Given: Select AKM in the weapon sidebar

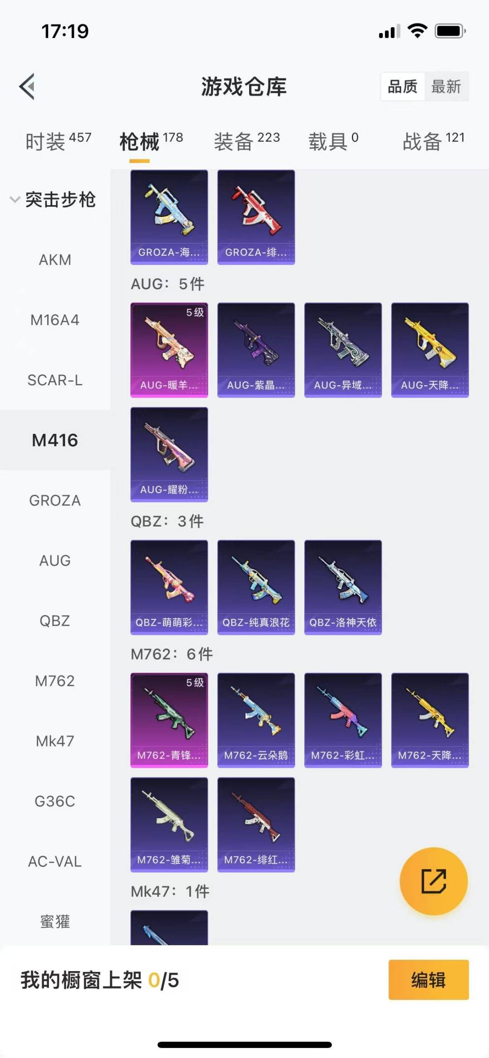Looking at the screenshot, I should (x=55, y=260).
